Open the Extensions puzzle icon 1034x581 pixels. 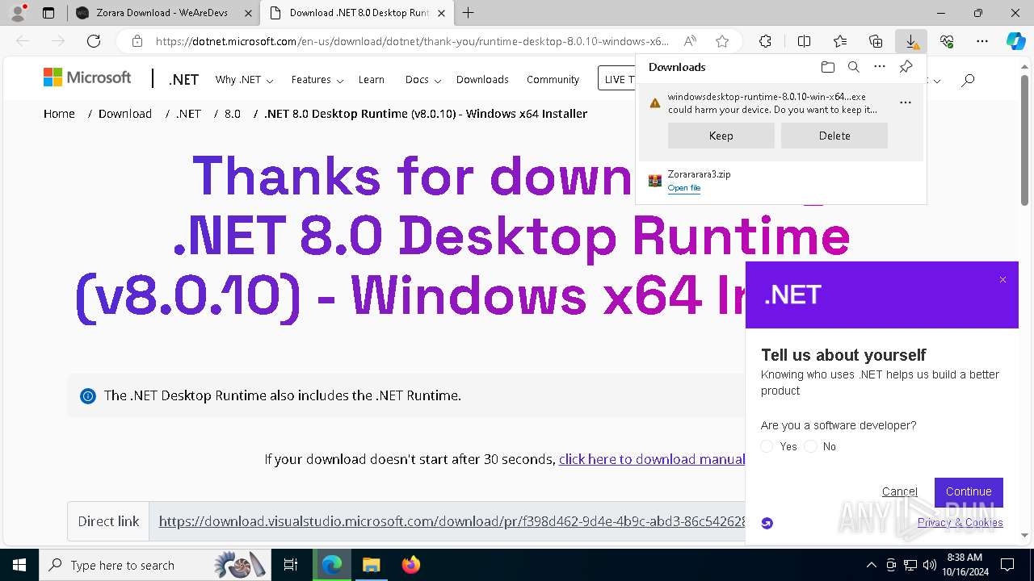coord(765,41)
